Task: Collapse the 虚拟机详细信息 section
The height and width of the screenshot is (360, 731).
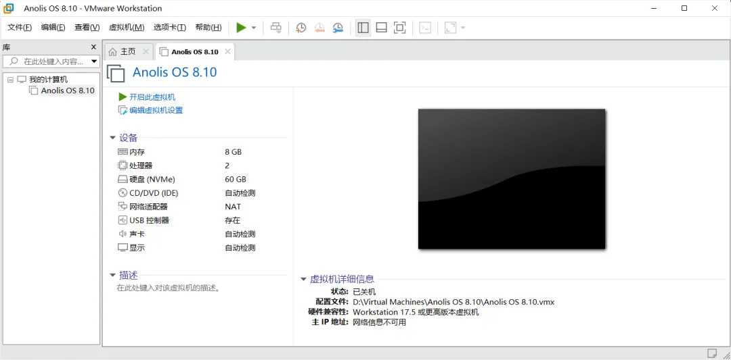Action: pos(303,280)
